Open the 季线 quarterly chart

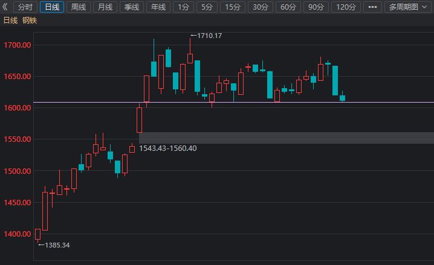132,7
